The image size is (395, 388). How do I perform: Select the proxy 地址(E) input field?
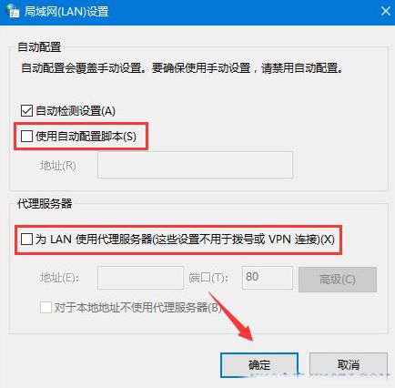[x=140, y=278]
